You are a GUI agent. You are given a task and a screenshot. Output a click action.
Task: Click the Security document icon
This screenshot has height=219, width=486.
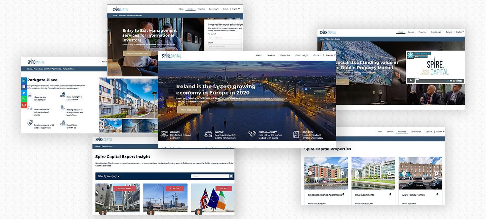pyautogui.click(x=296, y=134)
